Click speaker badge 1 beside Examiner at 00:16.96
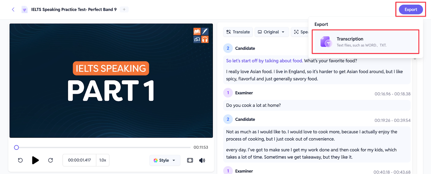This screenshot has width=431, height=174. pos(228,93)
